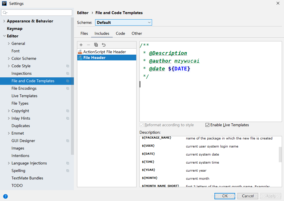Click Editor in the breadcrumb
Image resolution: width=284 pixels, height=201 pixels.
[x=83, y=13]
